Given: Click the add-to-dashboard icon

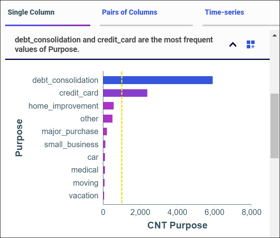Looking at the screenshot, I should (x=251, y=44).
